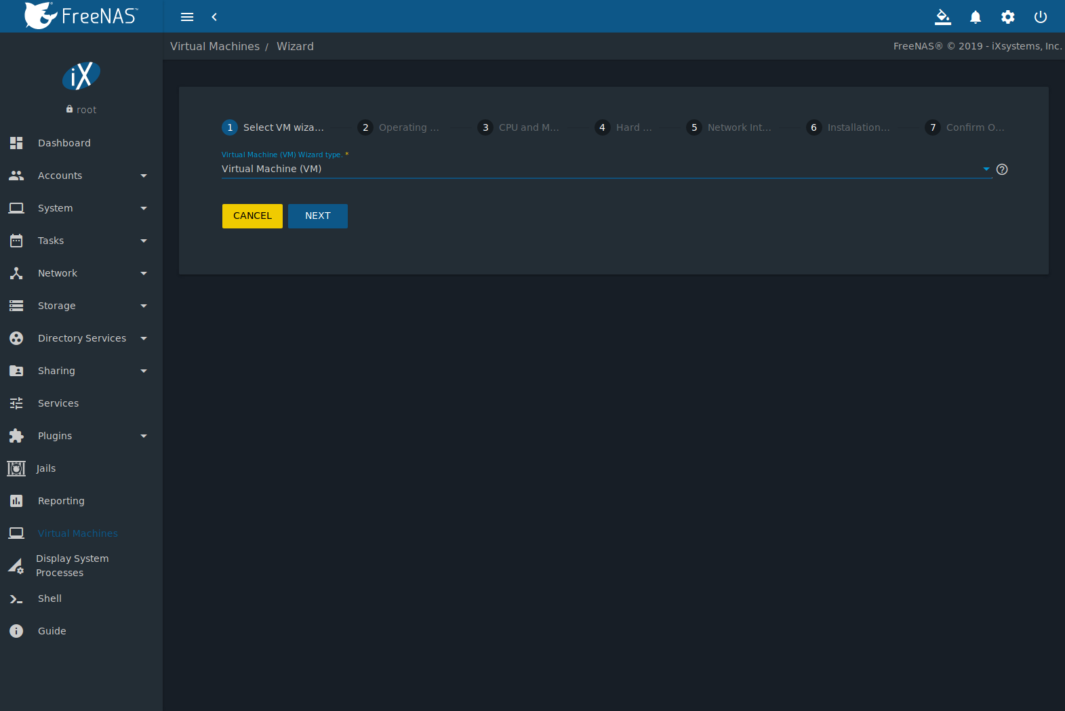Click the Dashboard icon

tap(16, 143)
